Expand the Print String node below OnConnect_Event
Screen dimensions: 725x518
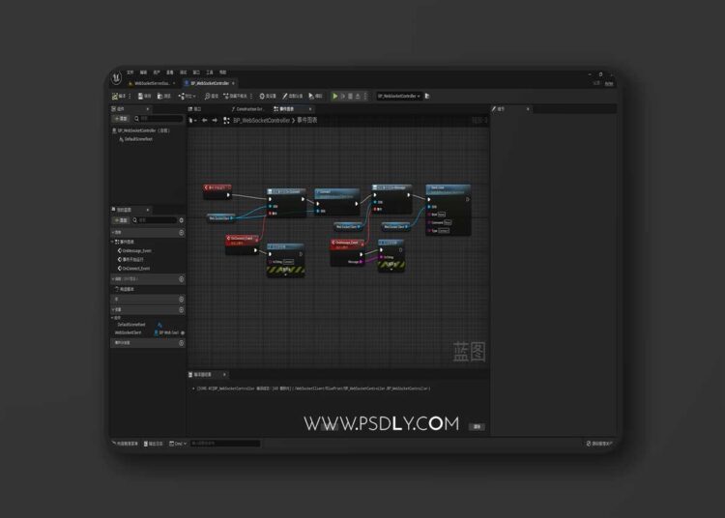285,274
